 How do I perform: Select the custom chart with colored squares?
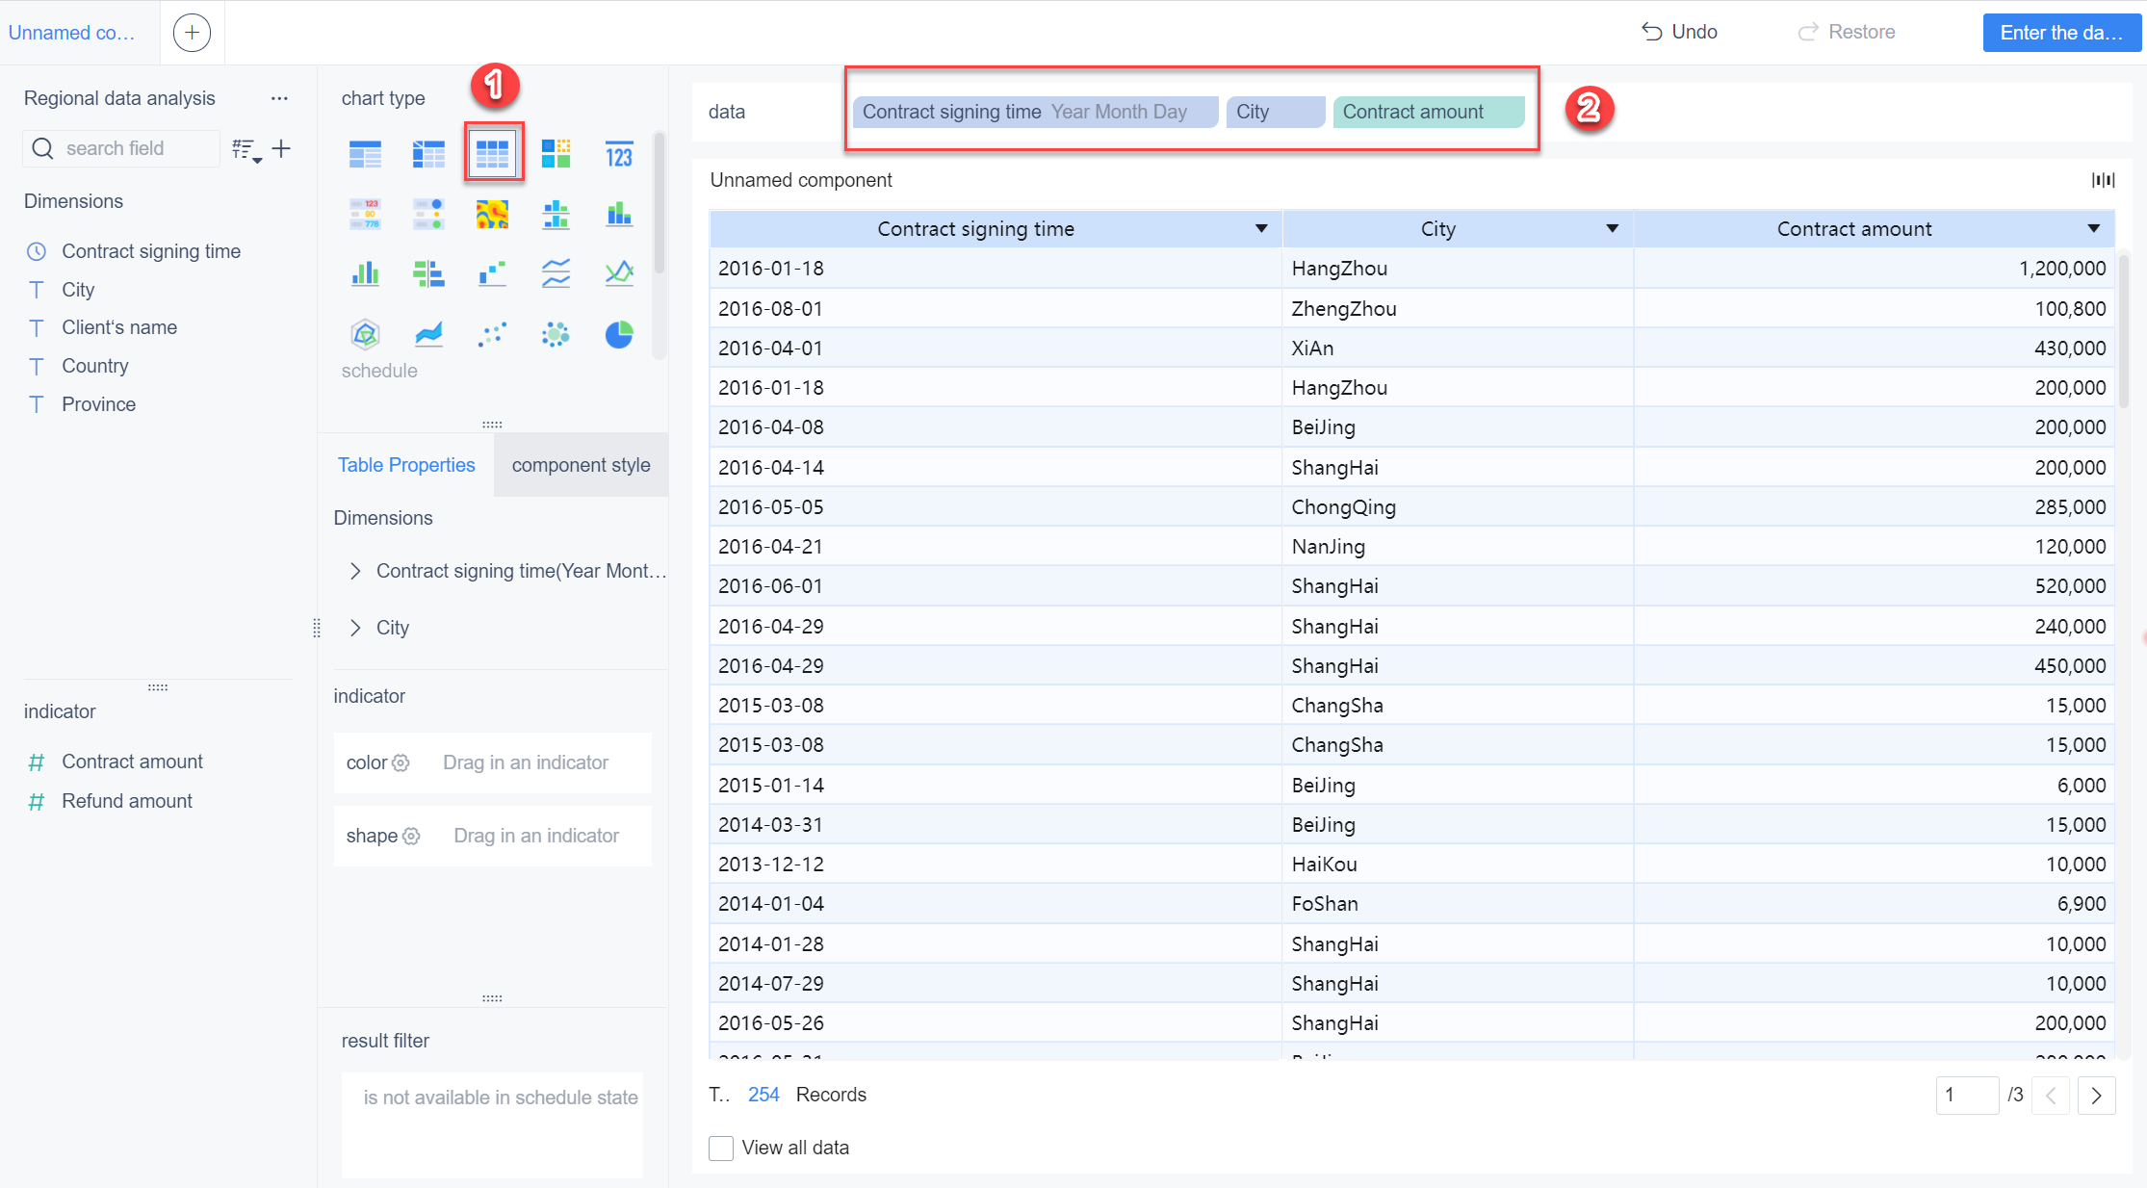tap(556, 153)
